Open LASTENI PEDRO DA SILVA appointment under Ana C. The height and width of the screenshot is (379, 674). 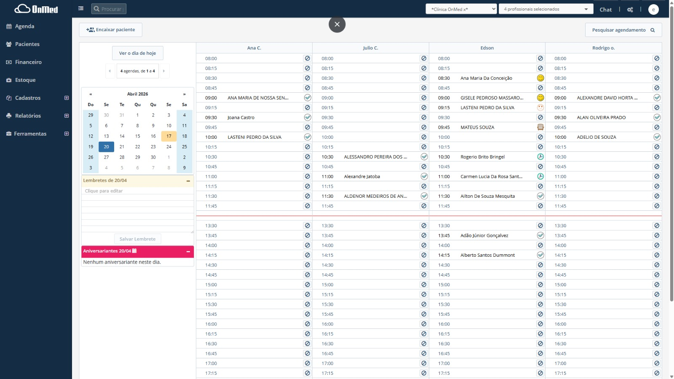click(254, 137)
